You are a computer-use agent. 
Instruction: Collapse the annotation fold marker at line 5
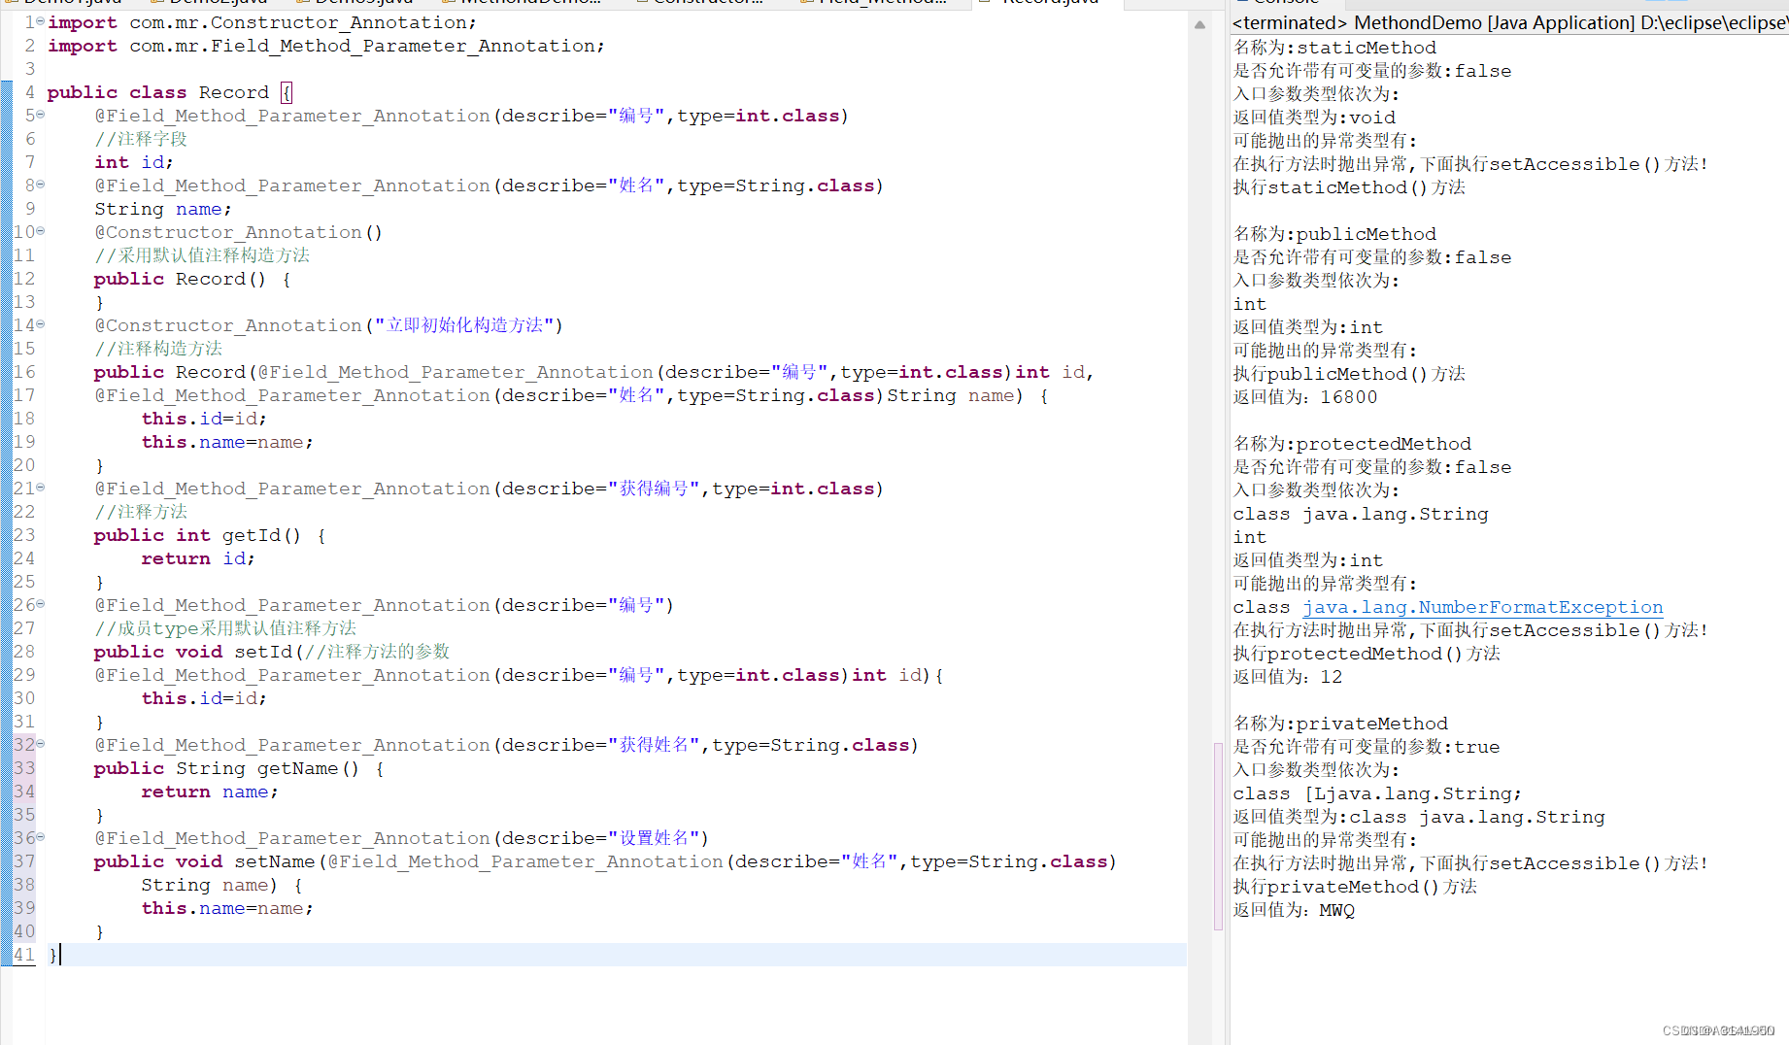(x=39, y=115)
